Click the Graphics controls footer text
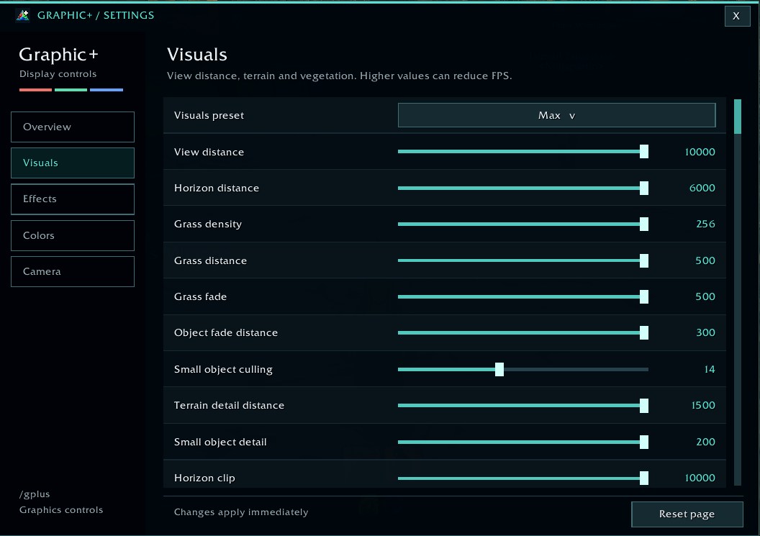This screenshot has width=760, height=536. (61, 510)
